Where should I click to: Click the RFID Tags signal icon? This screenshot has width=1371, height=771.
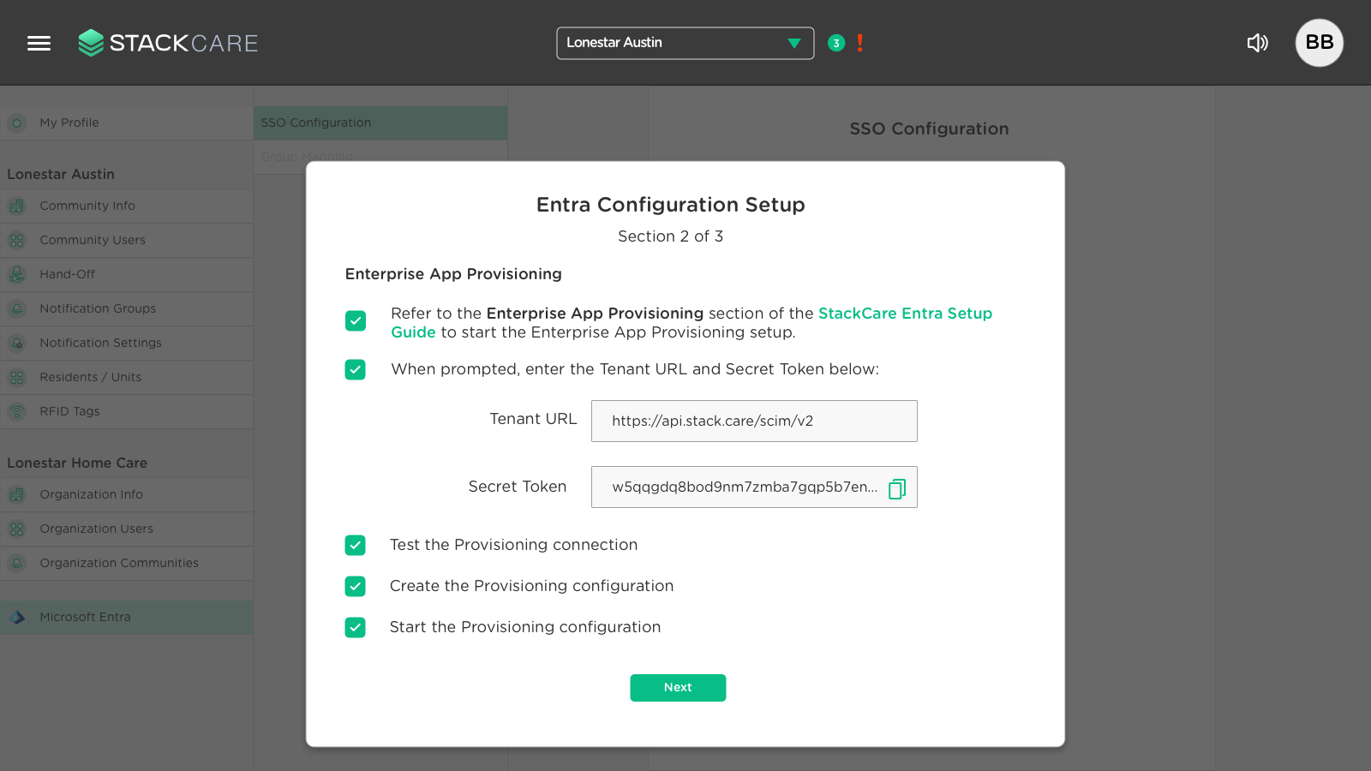[x=17, y=412]
